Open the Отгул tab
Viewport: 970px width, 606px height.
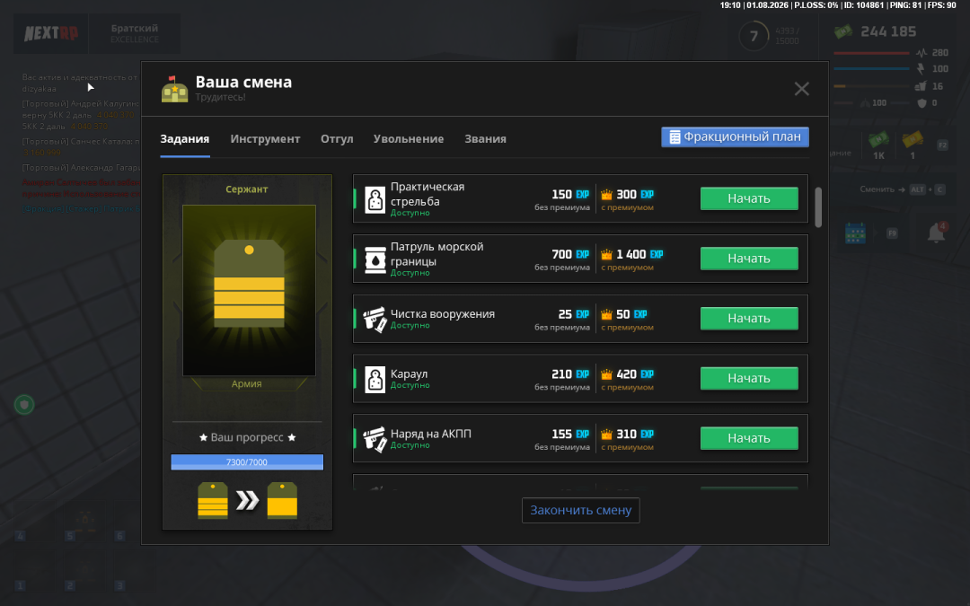[337, 139]
